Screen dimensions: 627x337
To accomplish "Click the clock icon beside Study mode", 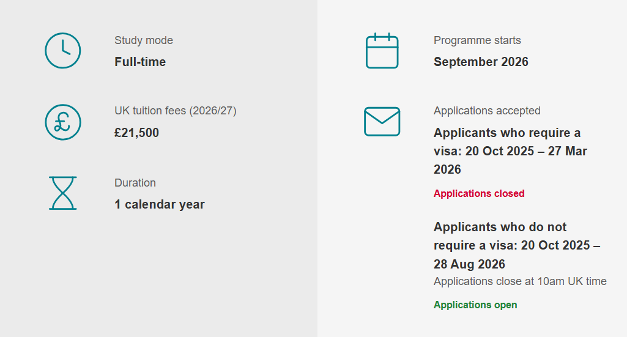I will pyautogui.click(x=62, y=51).
